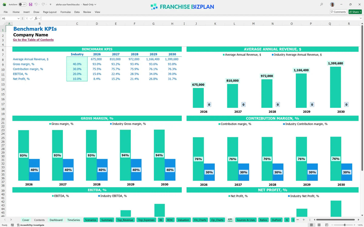Open the BE sheet tab

click(x=161, y=220)
